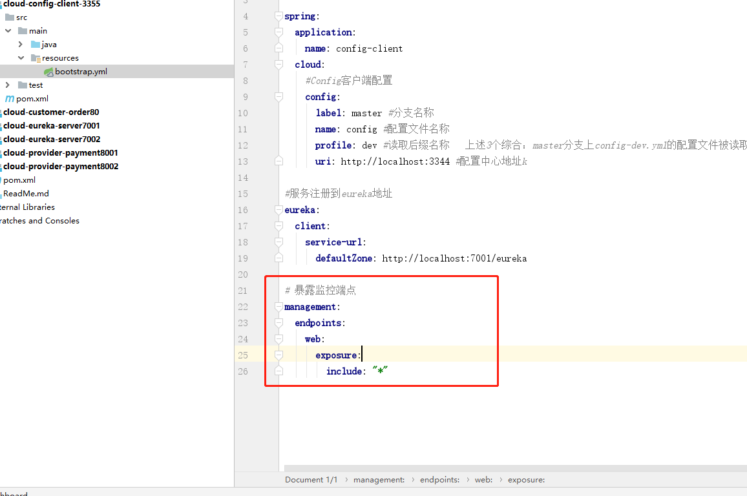Expand the java folder chevron
Screen dimensions: 747x496
tap(21, 45)
